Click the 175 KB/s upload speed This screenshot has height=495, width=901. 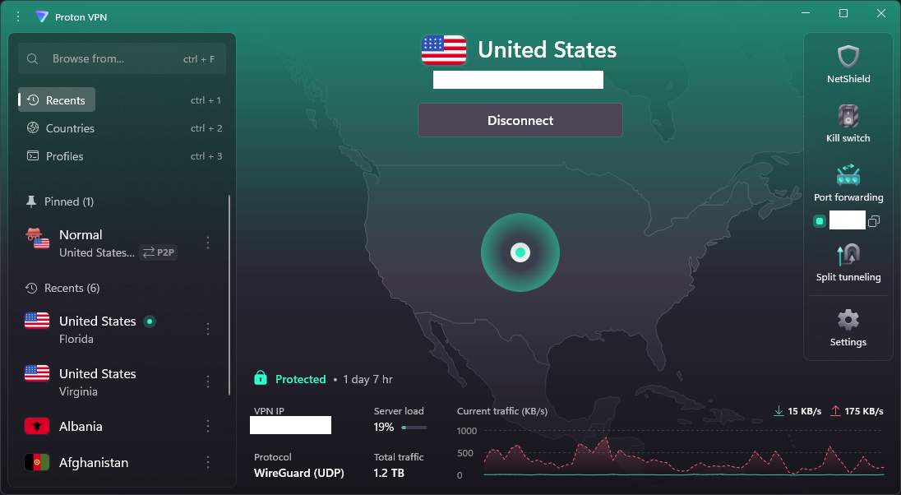click(x=864, y=411)
